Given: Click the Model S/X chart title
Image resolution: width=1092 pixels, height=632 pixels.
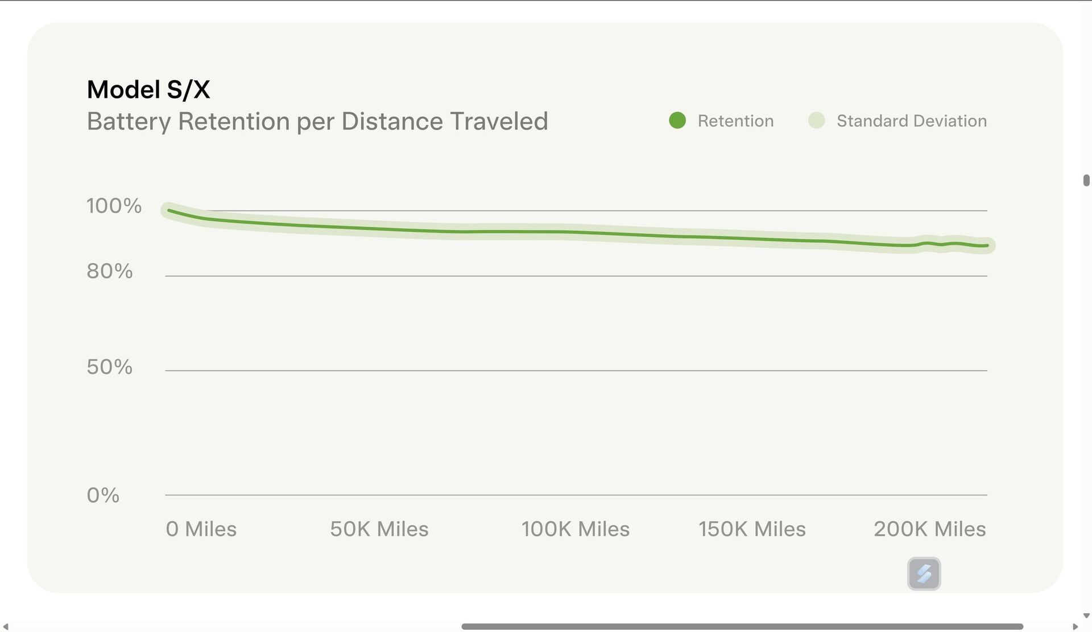Looking at the screenshot, I should pyautogui.click(x=148, y=90).
